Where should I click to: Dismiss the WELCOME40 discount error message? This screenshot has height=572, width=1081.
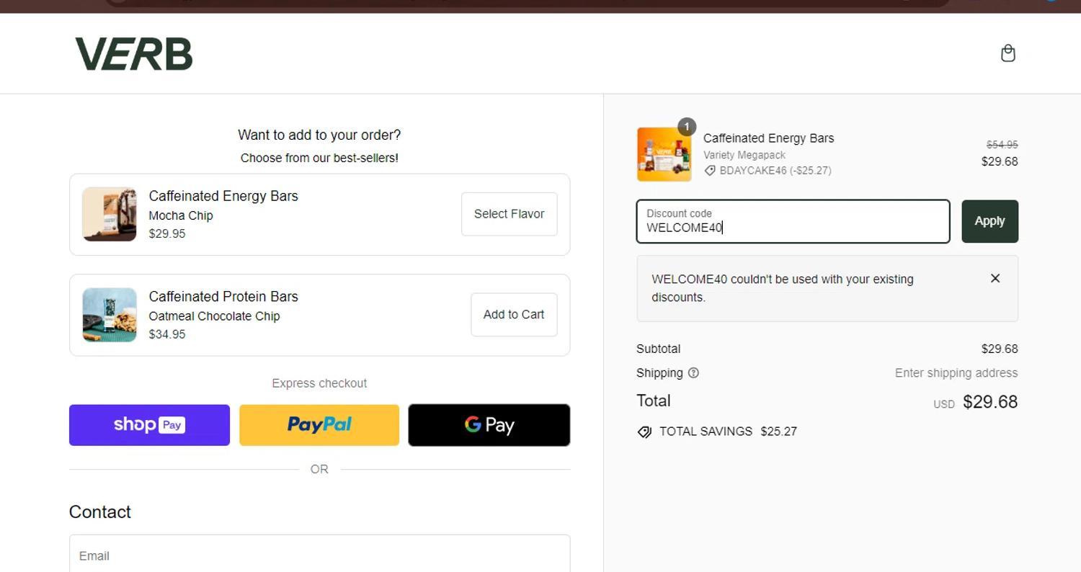(995, 278)
